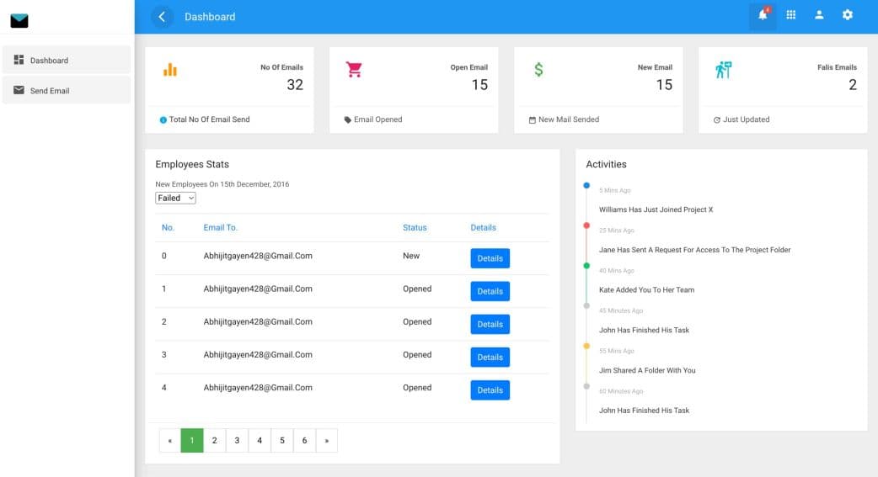Go to next page with » button
Viewport: 878px width, 477px height.
coord(326,441)
